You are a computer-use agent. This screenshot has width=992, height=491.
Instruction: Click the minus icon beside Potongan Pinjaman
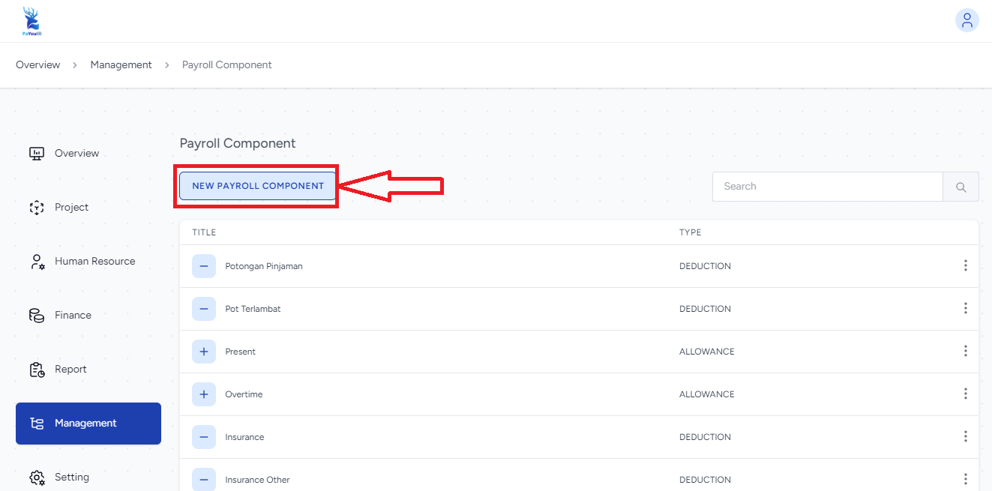point(204,266)
